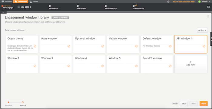Click the edit icon on Window 2 card
Screen dimensions: 212x109
tap(35, 66)
